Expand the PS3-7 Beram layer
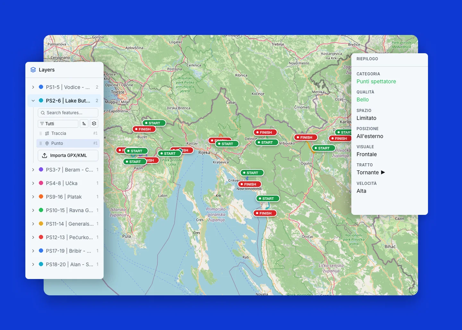 coord(33,170)
